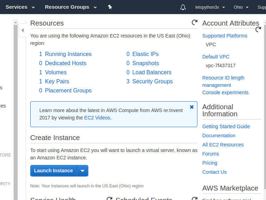The height and width of the screenshot is (200, 266).
Task: Open the Resource Groups menu
Action: [x=70, y=7]
